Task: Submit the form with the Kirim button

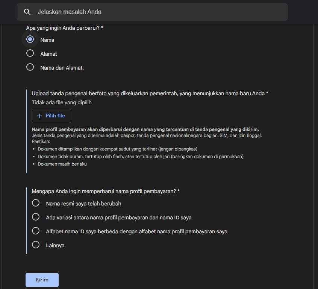Action: pos(42,280)
